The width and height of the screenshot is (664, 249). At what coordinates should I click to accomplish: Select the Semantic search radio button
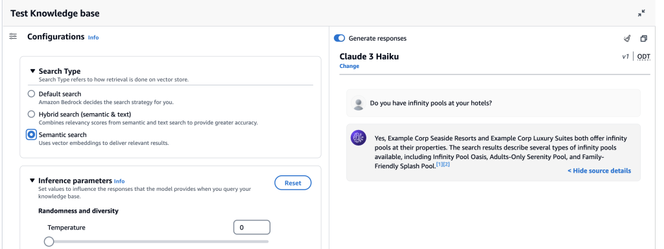(x=31, y=135)
